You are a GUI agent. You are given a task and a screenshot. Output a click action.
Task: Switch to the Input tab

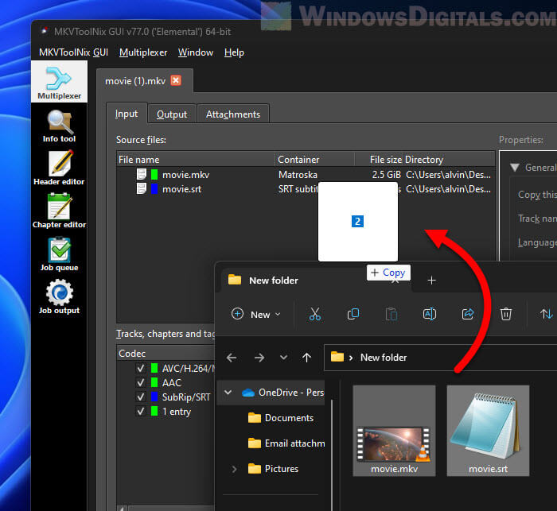tap(127, 114)
